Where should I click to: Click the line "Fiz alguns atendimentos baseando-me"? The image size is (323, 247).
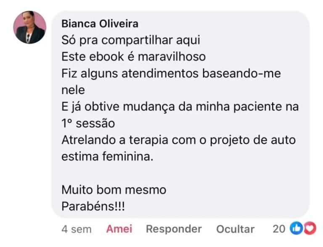(171, 74)
